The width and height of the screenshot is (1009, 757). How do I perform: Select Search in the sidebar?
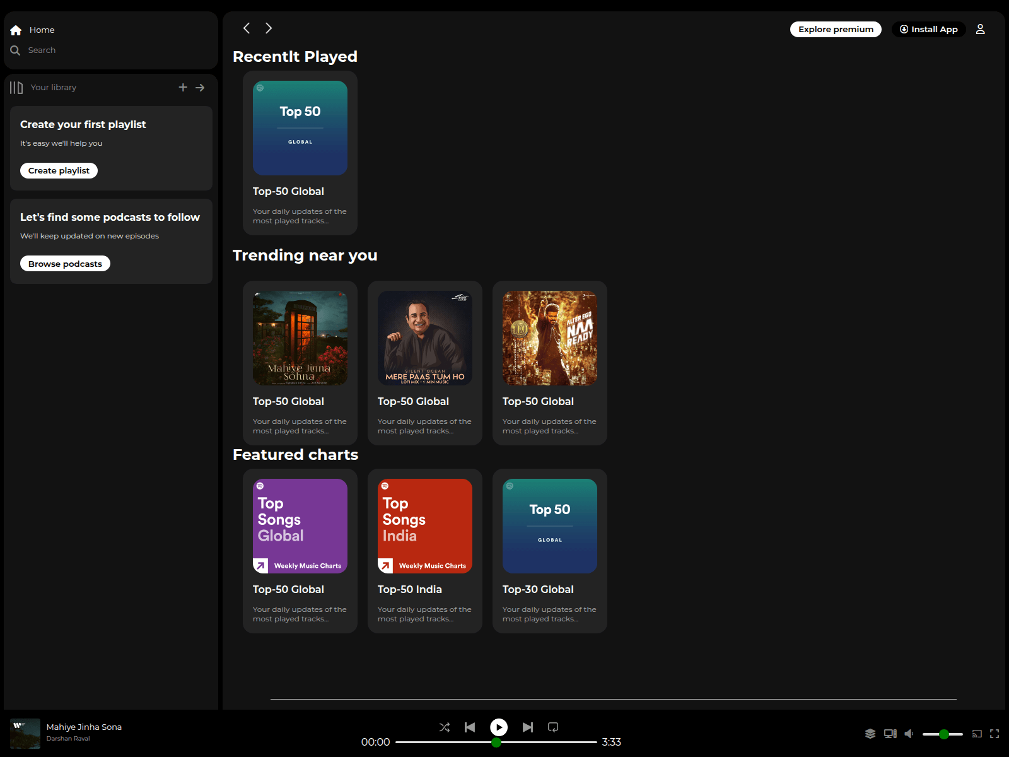pos(42,50)
